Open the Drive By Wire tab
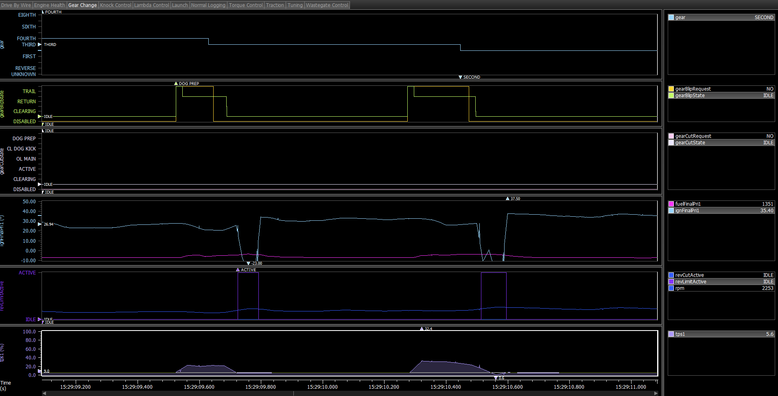The width and height of the screenshot is (778, 396). click(x=16, y=5)
